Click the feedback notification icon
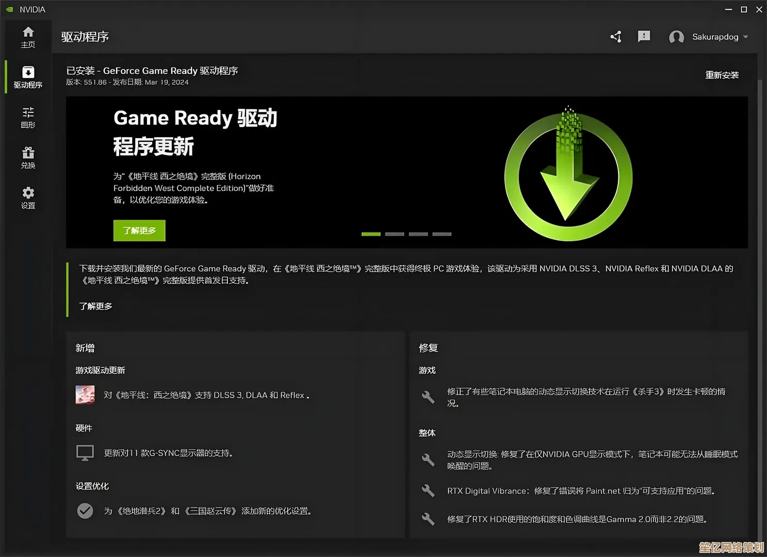 [644, 37]
